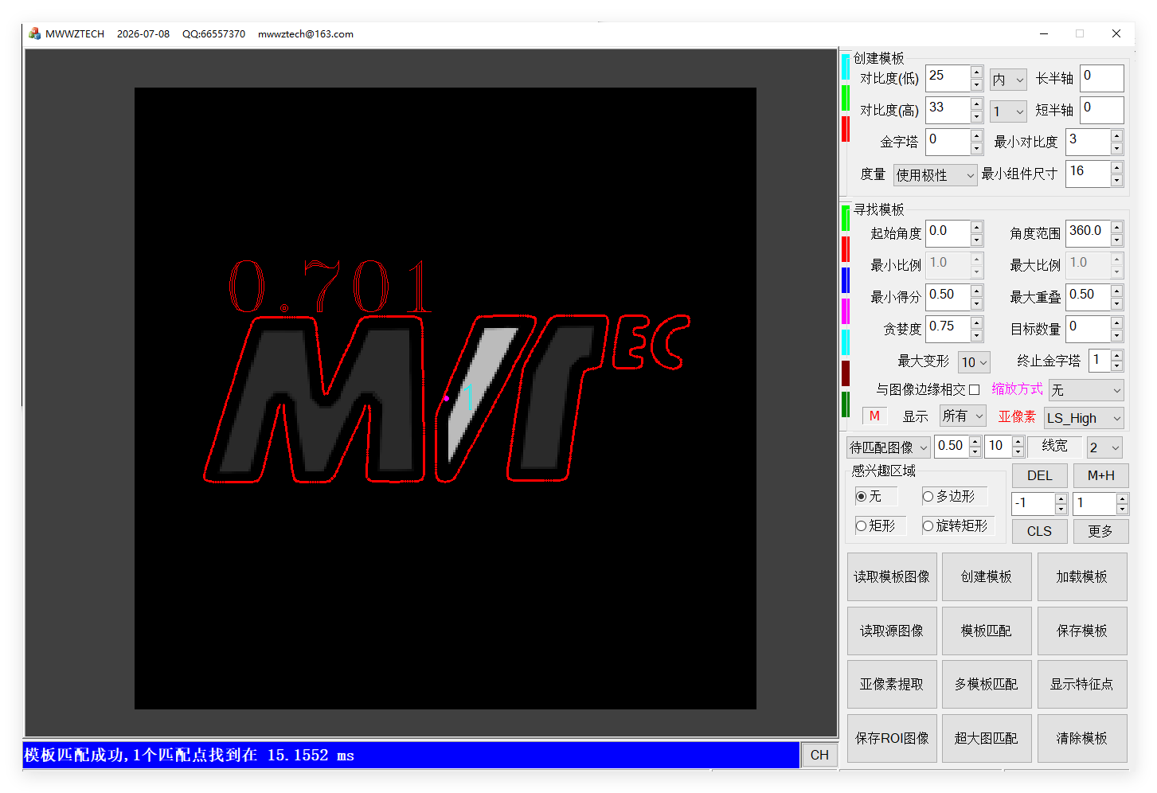The width and height of the screenshot is (1157, 793).
Task: Select the 无 region-of-interest radio button
Action: point(861,496)
